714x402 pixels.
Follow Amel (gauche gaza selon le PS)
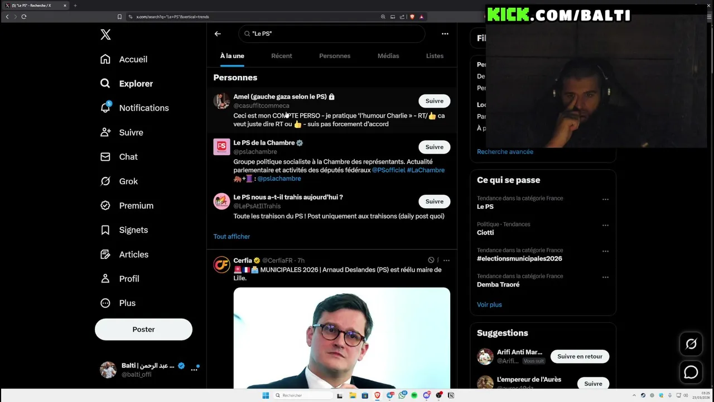pyautogui.click(x=435, y=101)
